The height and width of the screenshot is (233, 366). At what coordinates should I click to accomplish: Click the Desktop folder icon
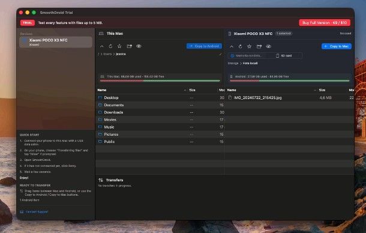click(x=100, y=97)
